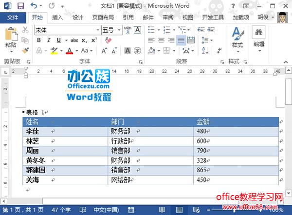
Task: Show or hide paragraph marks
Action: [219, 51]
